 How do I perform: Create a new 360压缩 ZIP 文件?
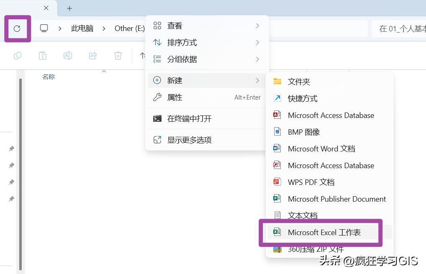(x=330, y=249)
